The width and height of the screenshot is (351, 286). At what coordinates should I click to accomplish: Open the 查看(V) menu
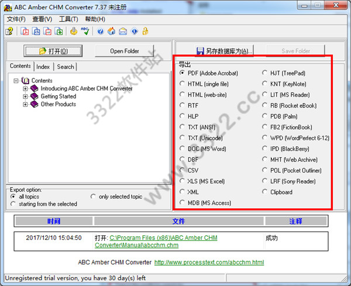click(42, 19)
